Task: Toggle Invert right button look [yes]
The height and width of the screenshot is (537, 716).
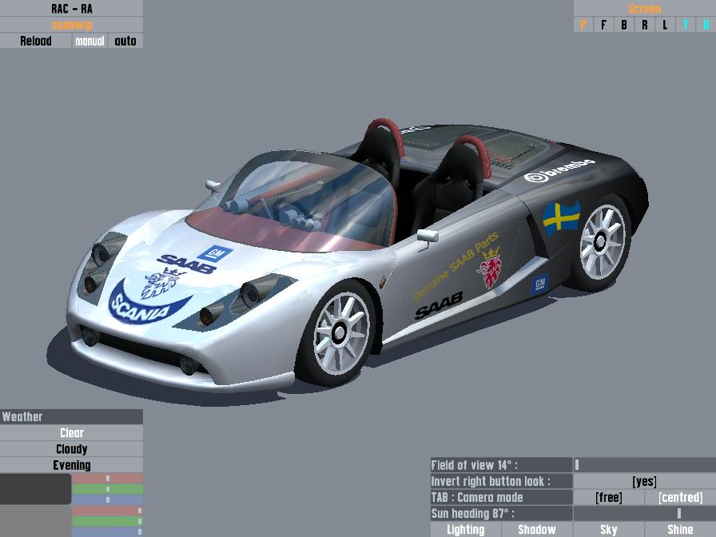Action: (x=644, y=481)
